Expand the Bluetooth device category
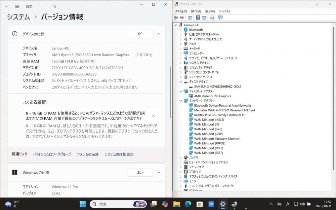Image resolution: width=336 pixels, height=210 pixels. 180,30
